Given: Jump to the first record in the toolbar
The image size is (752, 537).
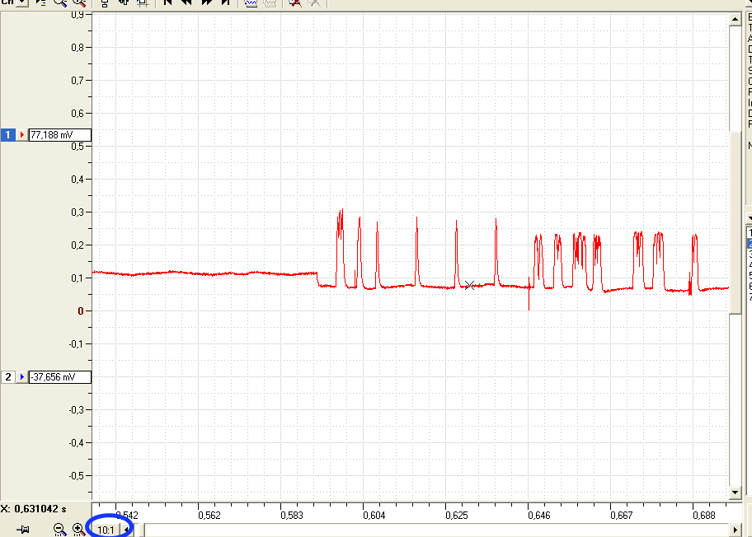Looking at the screenshot, I should click(x=167, y=2).
